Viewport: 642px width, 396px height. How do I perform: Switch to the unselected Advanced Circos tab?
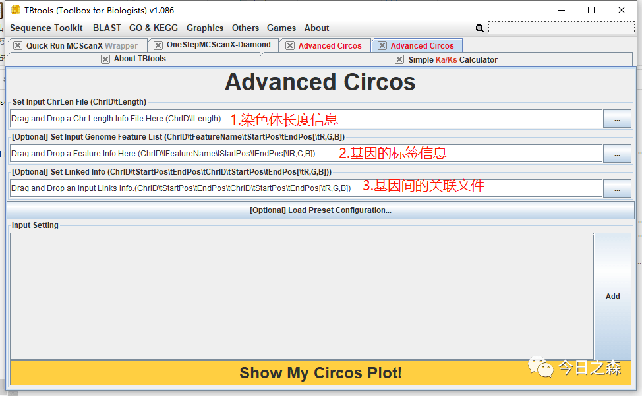[x=330, y=46]
